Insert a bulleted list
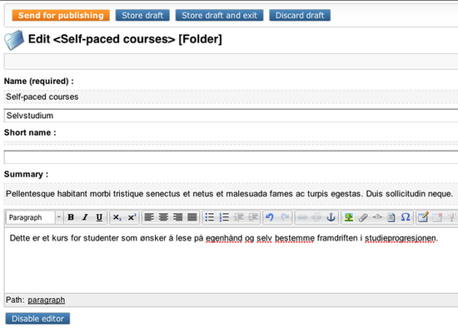The image size is (458, 328). [209, 217]
